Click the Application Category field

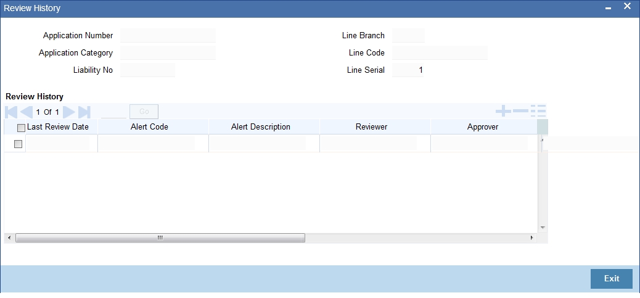[x=168, y=52]
